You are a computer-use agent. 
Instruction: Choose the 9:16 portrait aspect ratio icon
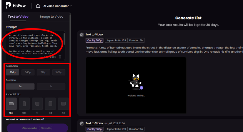(x=24, y=104)
